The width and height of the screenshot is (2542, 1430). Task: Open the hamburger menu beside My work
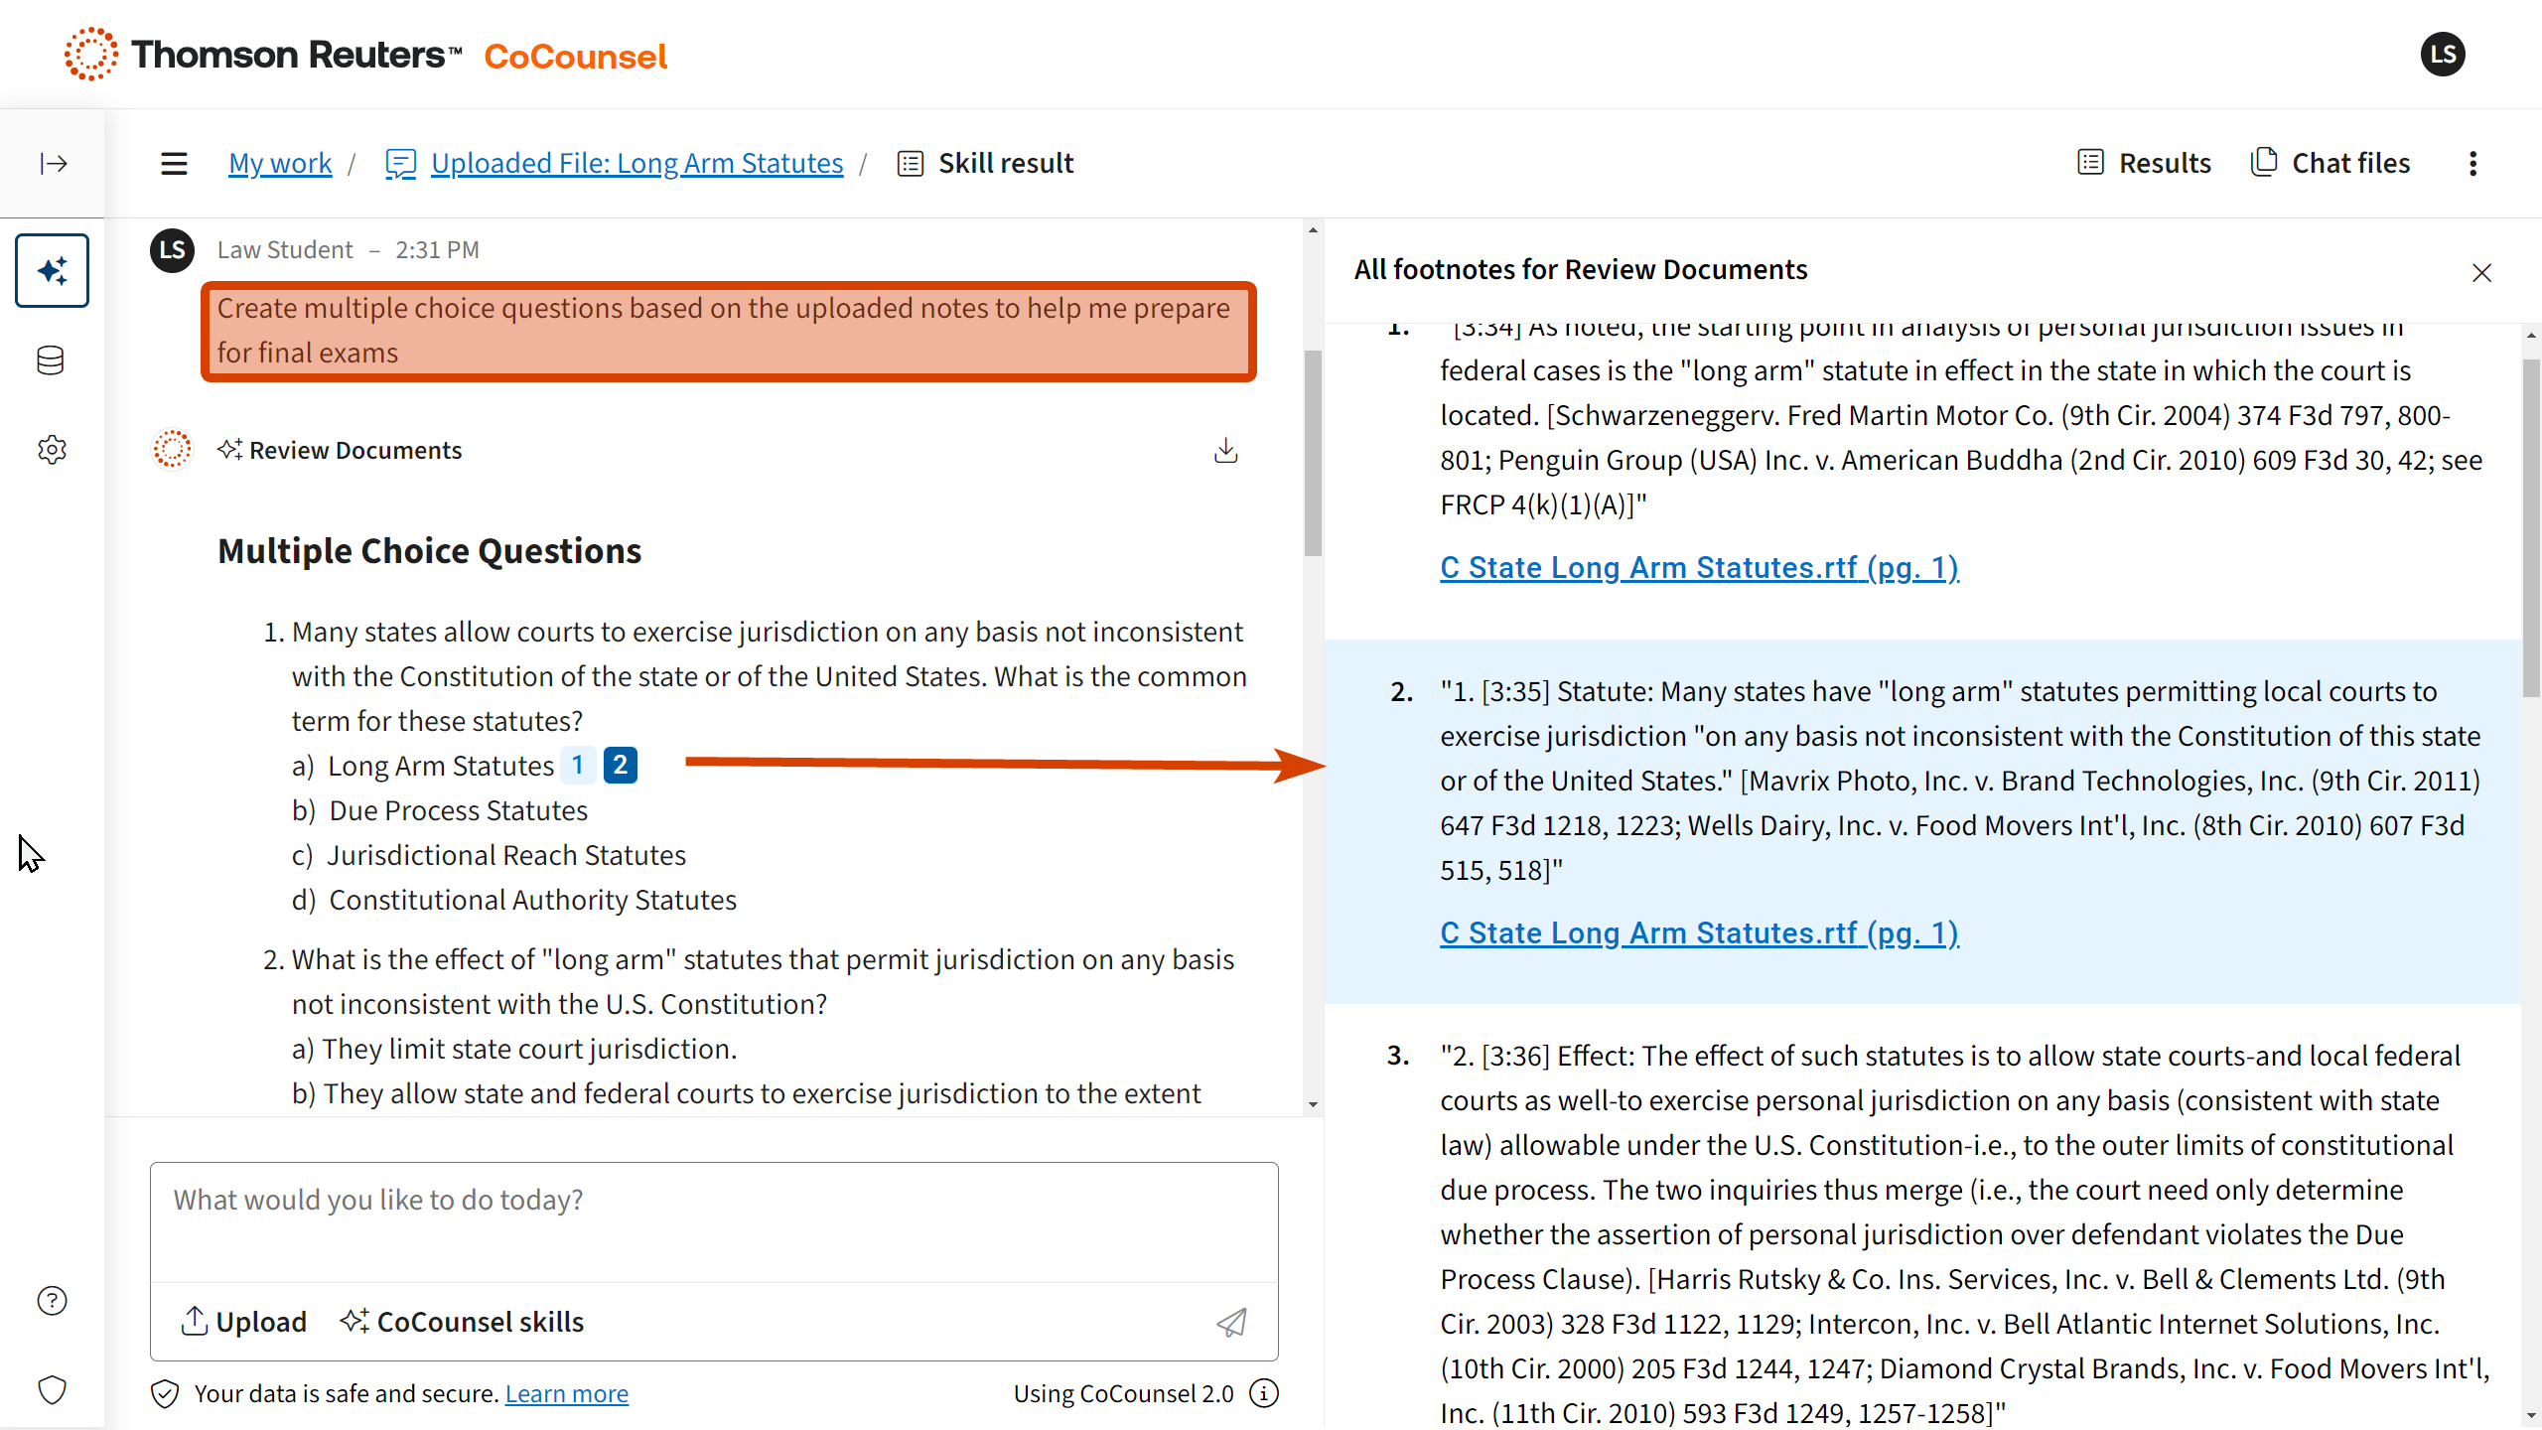(174, 163)
